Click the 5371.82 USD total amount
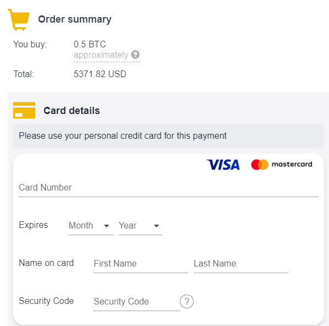Screen dimensions: 329x326 click(x=100, y=74)
